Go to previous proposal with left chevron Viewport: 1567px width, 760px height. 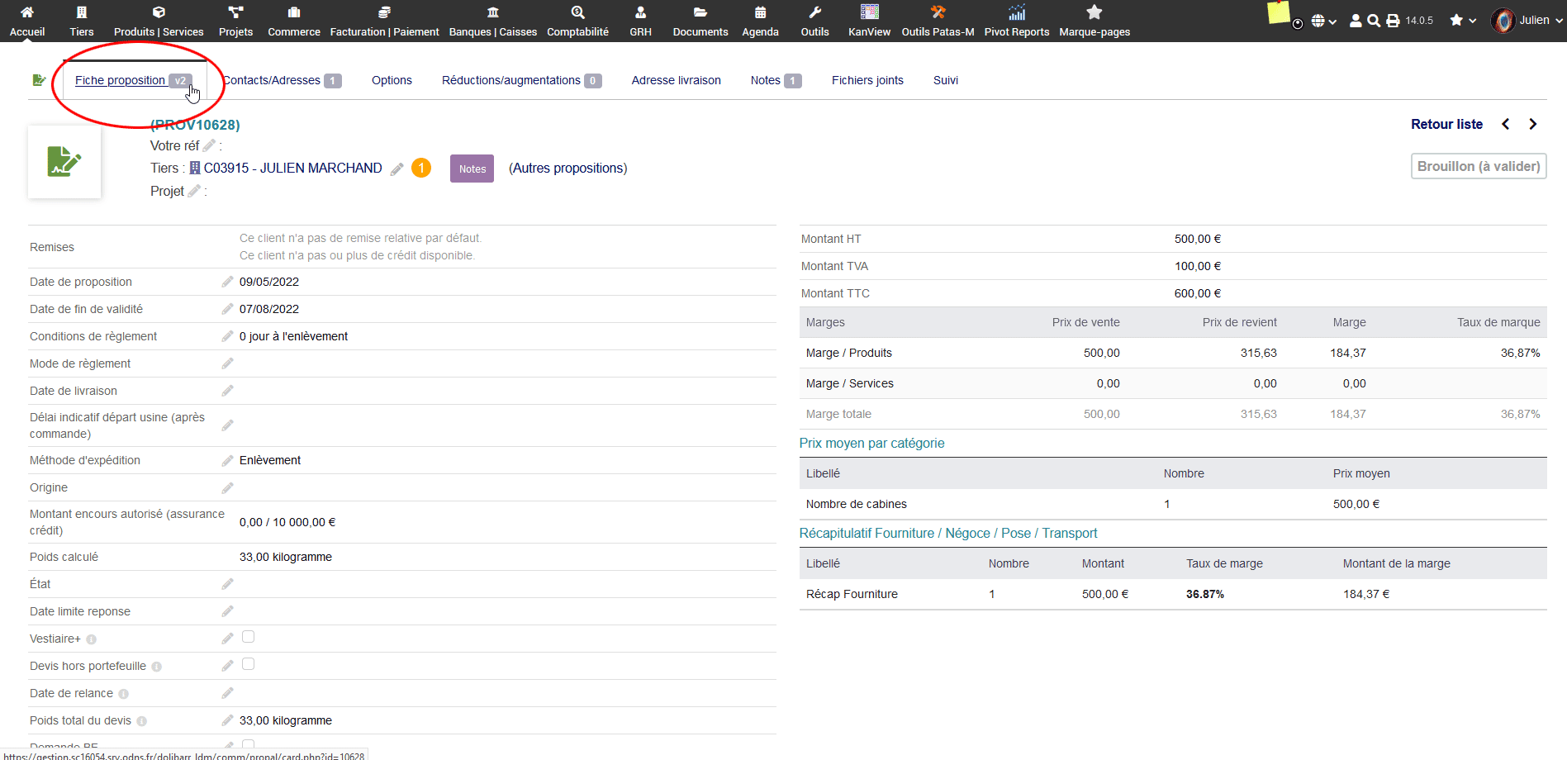click(1506, 124)
